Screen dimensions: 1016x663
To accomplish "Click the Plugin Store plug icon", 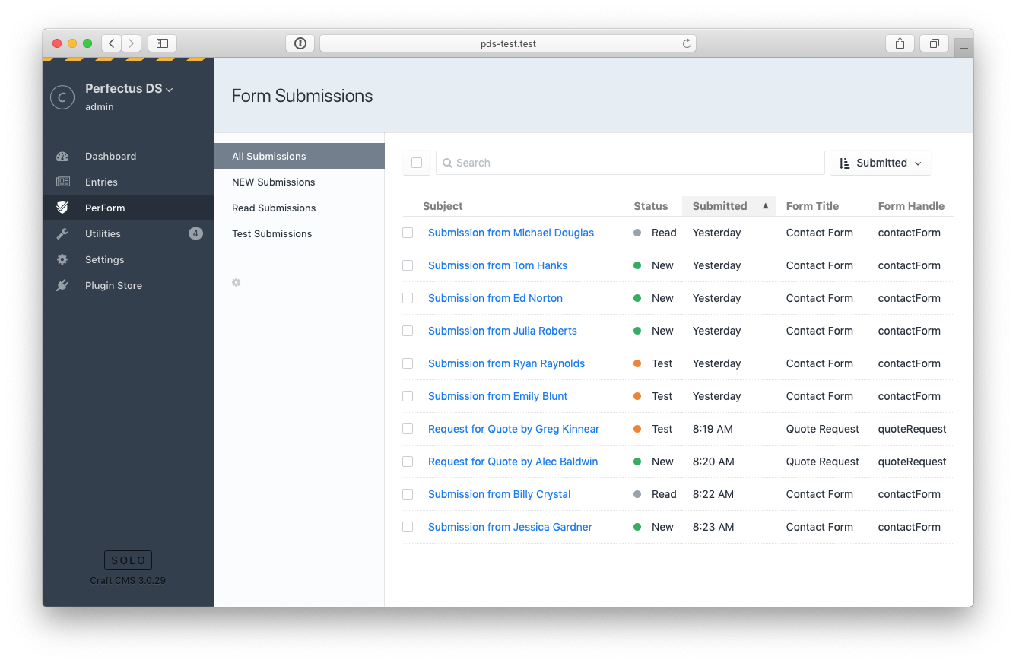I will pyautogui.click(x=62, y=286).
